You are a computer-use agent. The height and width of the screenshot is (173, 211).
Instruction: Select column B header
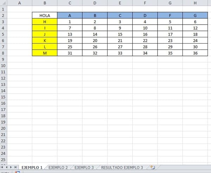pyautogui.click(x=45, y=3)
